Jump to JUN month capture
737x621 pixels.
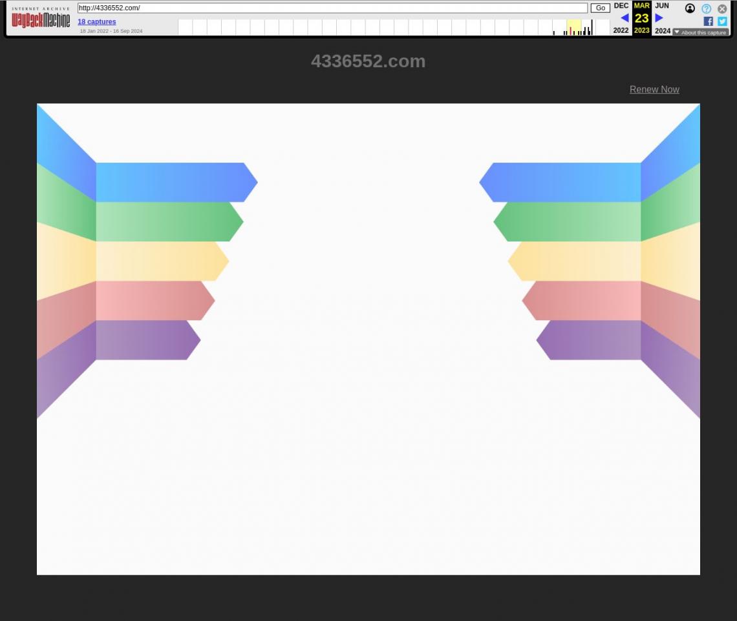coord(662,6)
